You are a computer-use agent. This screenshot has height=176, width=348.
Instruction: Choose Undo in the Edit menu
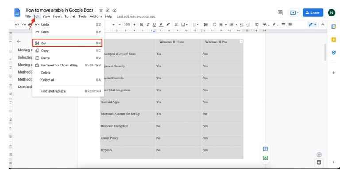coord(68,25)
